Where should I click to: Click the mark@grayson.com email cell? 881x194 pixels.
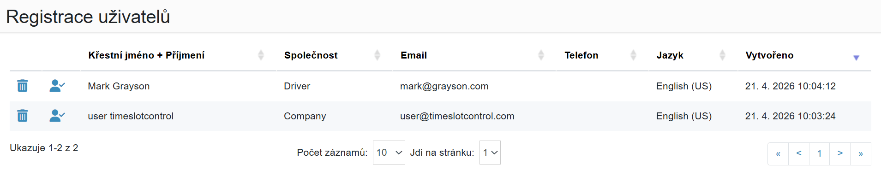[474, 86]
